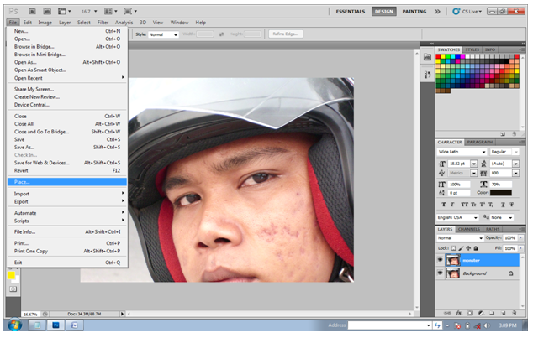Click the Add Layer Mask icon
The width and height of the screenshot is (533, 338).
pos(470,313)
